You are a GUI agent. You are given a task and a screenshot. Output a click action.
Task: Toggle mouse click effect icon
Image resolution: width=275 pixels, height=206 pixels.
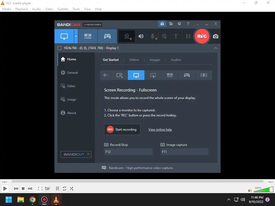tap(164, 36)
